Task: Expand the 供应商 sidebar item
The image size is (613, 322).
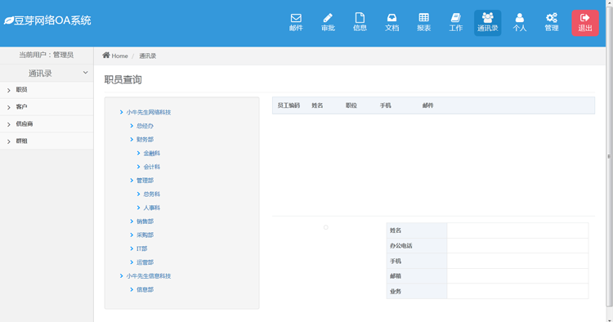Action: tap(47, 124)
